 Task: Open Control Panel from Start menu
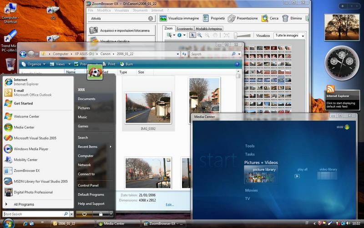tap(88, 186)
